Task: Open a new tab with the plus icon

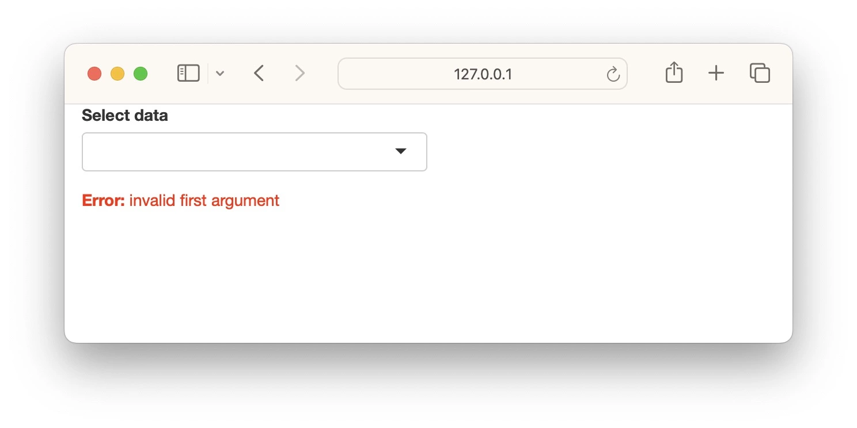Action: click(x=716, y=73)
